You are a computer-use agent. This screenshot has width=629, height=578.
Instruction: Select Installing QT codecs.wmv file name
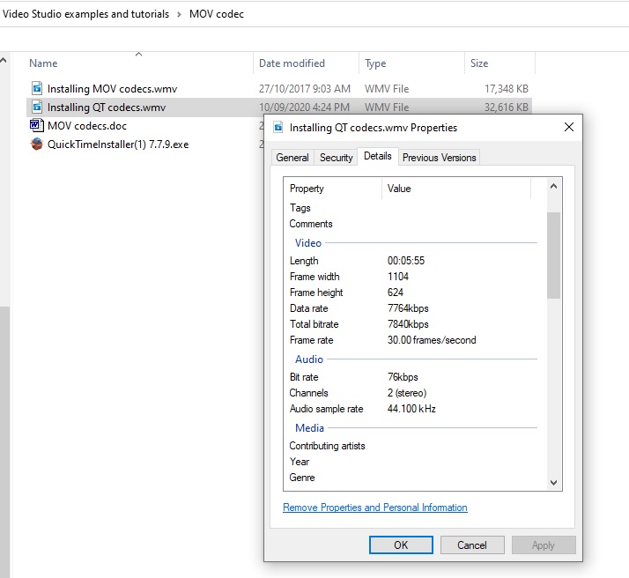(107, 107)
